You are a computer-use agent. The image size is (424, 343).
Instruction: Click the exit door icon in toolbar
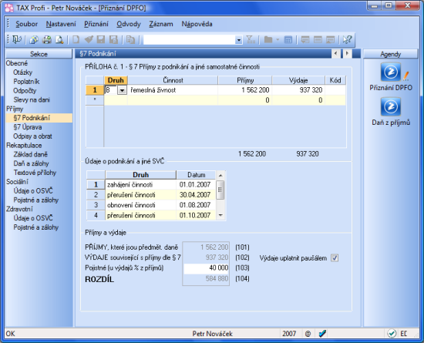click(x=17, y=40)
